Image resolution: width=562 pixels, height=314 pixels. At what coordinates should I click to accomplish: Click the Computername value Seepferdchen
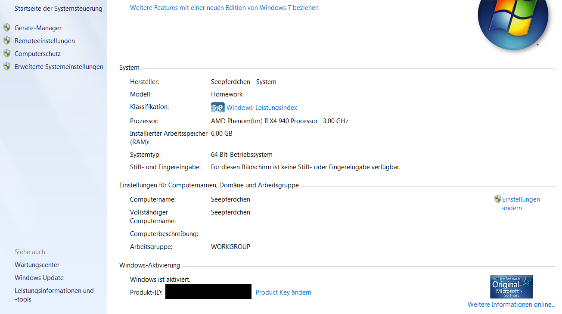[x=230, y=199]
